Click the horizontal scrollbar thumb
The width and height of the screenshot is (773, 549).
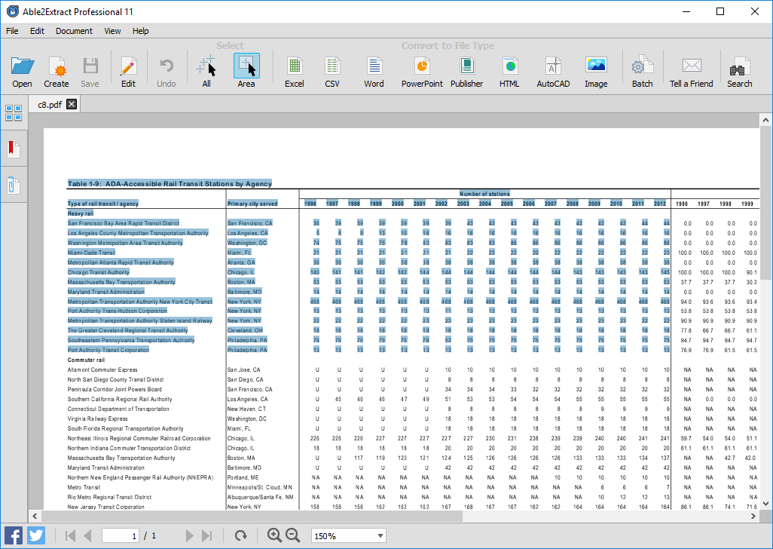252,517
